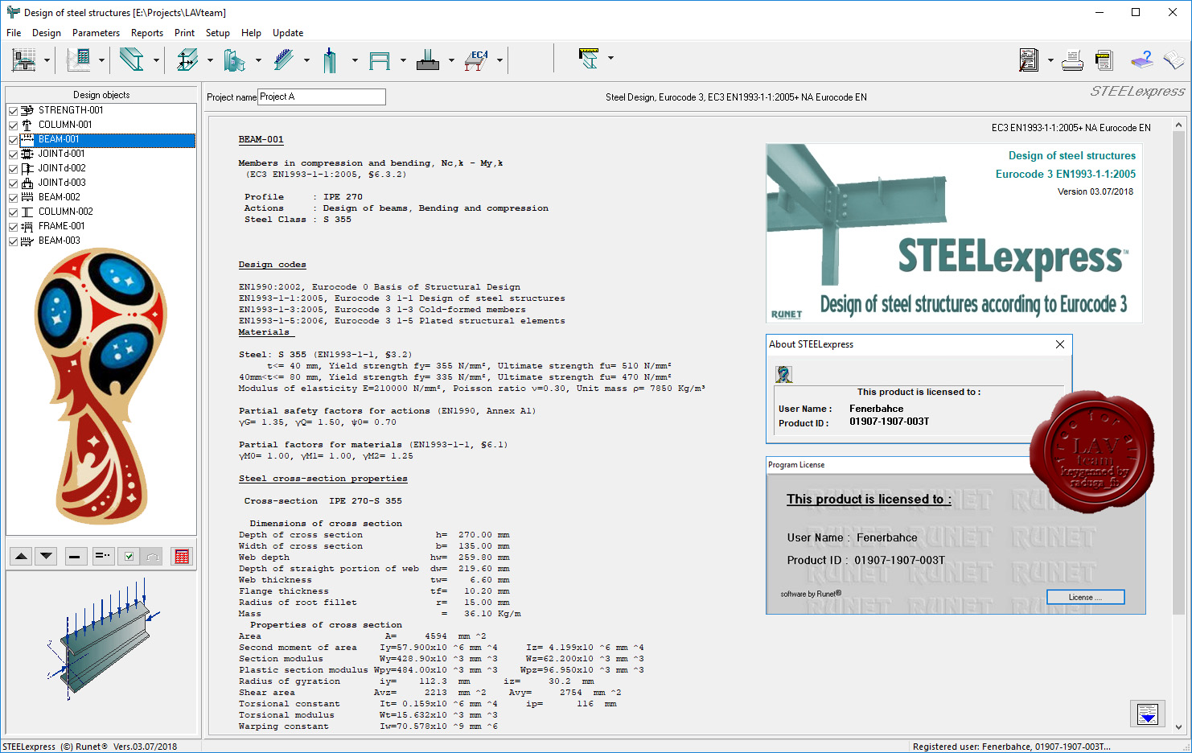
Task: Open the EC4 composite design icon
Action: 476,60
